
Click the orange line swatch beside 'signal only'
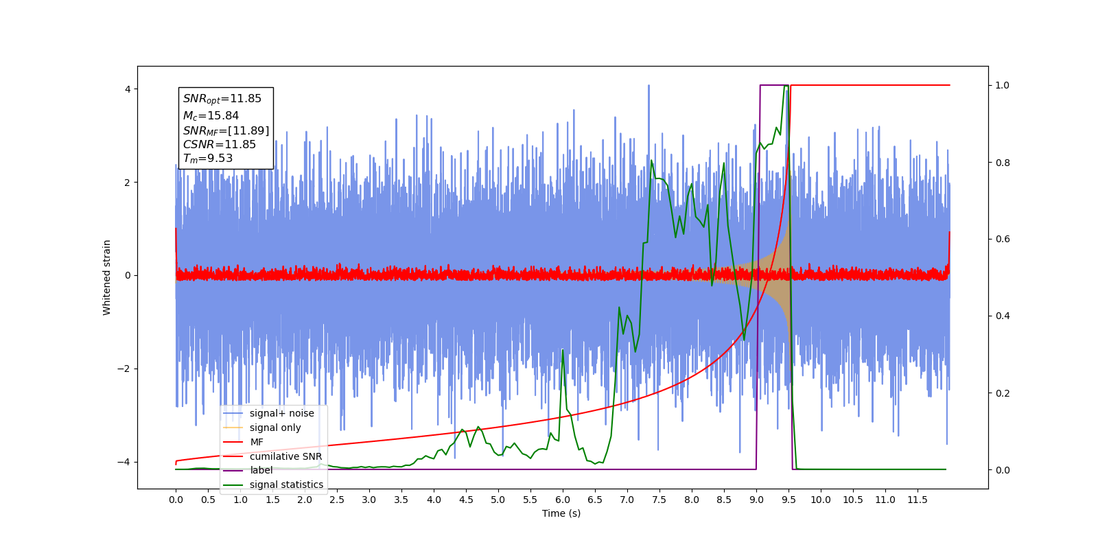[233, 428]
